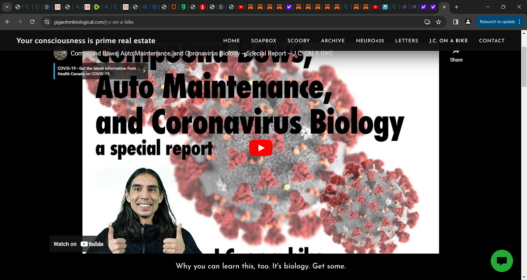The height and width of the screenshot is (280, 527).
Task: Open the SOAPBOX page
Action: [263, 41]
